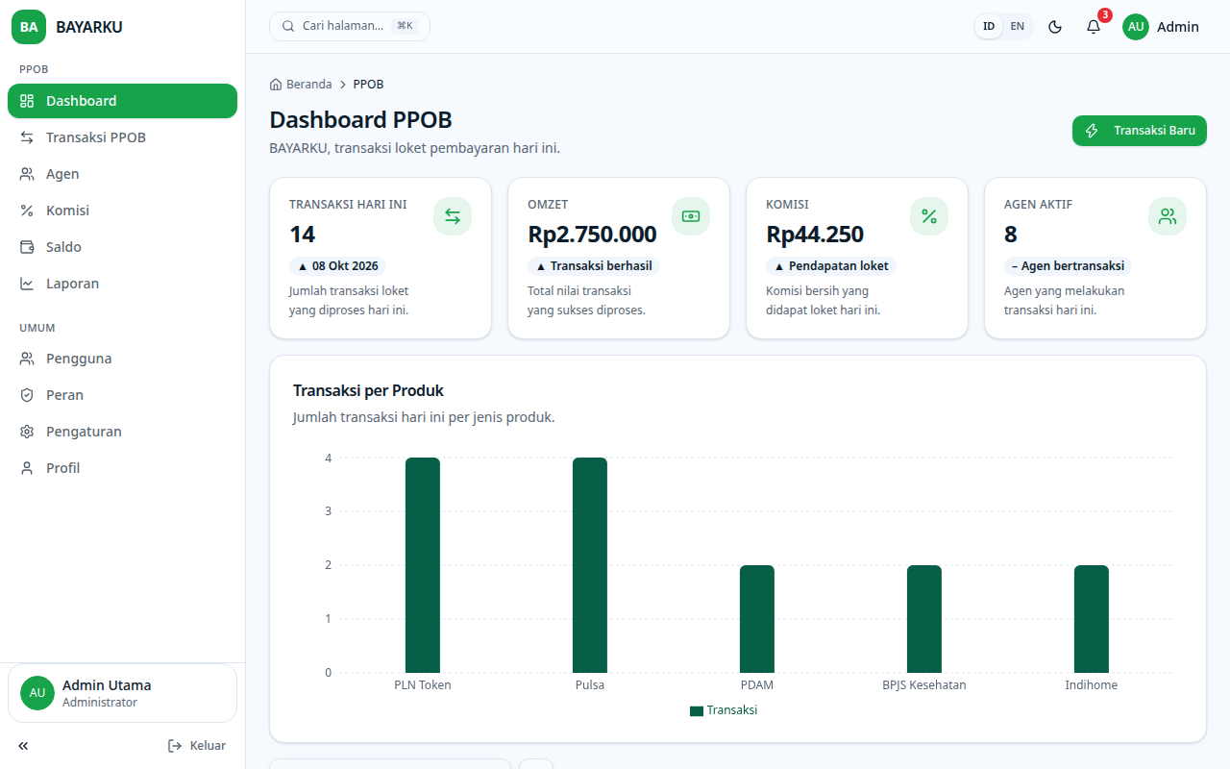Switch language to EN
The image size is (1230, 769).
[x=1018, y=26]
